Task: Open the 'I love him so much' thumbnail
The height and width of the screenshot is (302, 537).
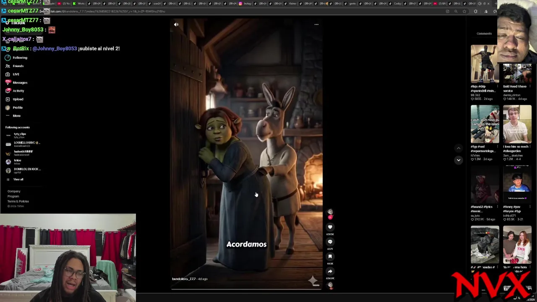Action: pyautogui.click(x=517, y=124)
